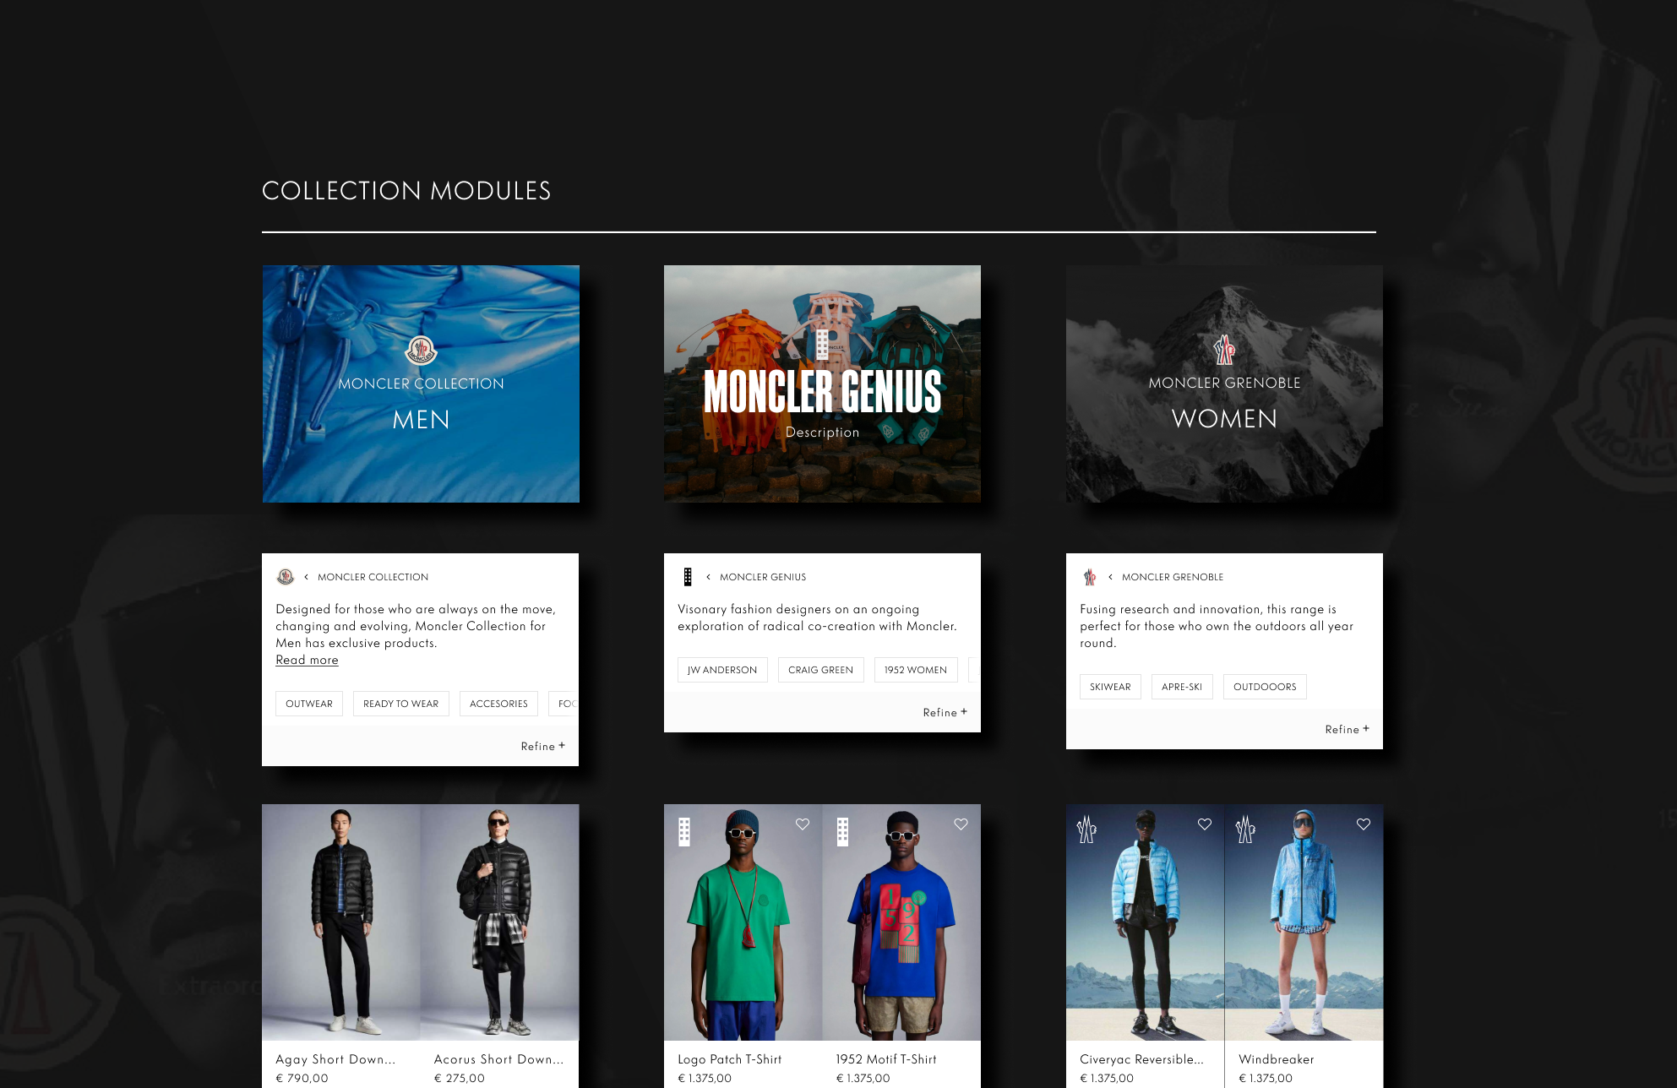Viewport: 1677px width, 1088px height.
Task: Select the CRAIG GREEN designer chip
Action: (x=820, y=670)
